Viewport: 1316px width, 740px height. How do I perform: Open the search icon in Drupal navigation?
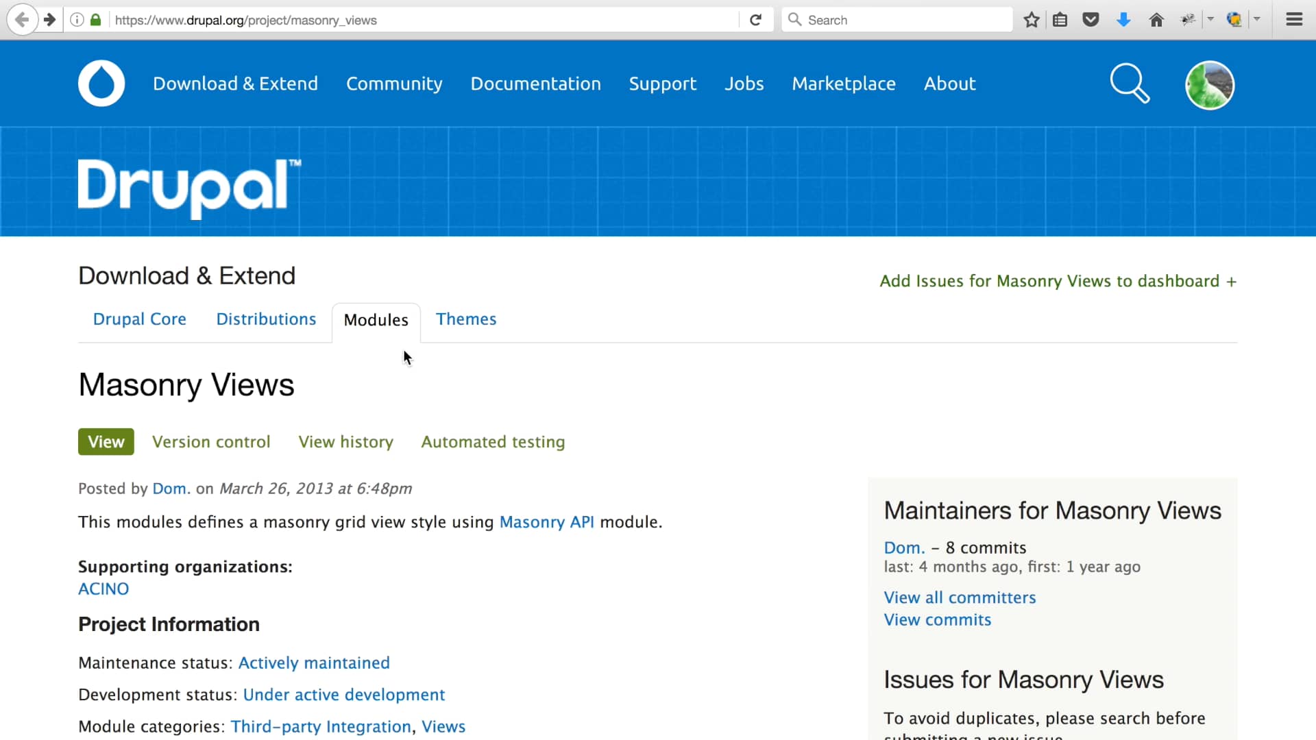click(x=1129, y=83)
